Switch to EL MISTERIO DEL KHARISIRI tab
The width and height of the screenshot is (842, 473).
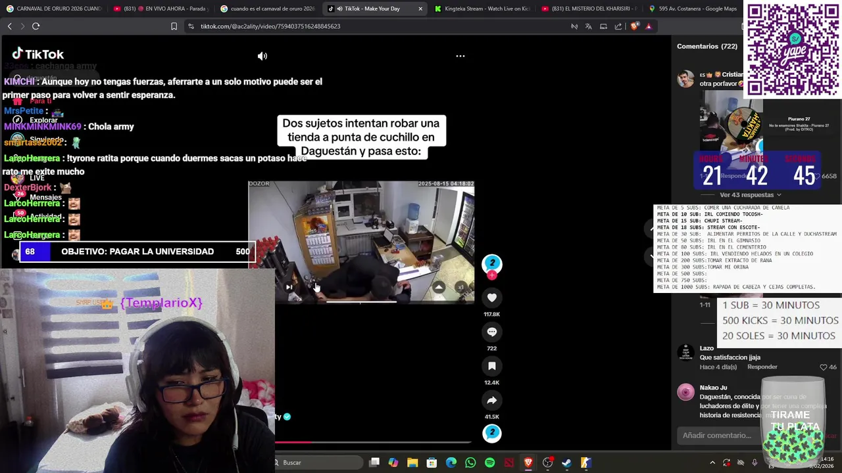(x=589, y=9)
